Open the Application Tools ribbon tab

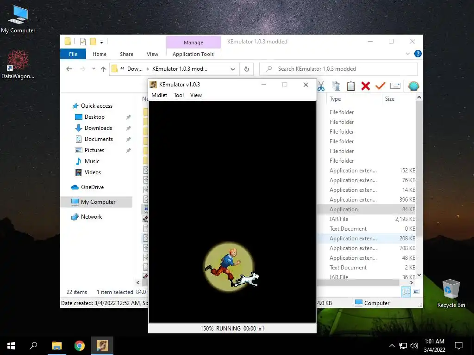click(x=193, y=54)
